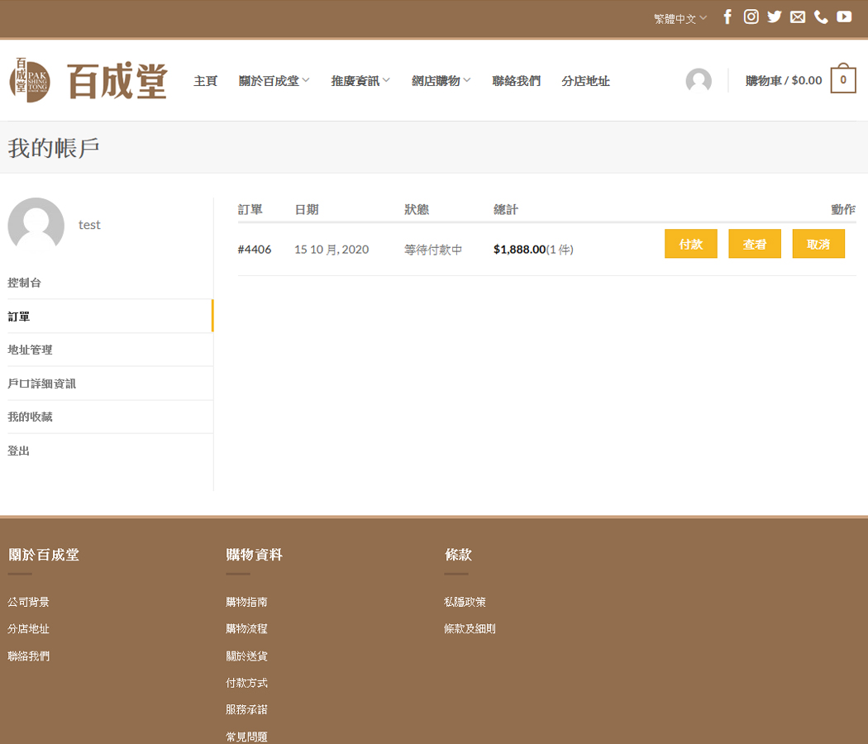Image resolution: width=868 pixels, height=744 pixels.
Task: Open the shopping cart bag icon
Action: pos(843,79)
